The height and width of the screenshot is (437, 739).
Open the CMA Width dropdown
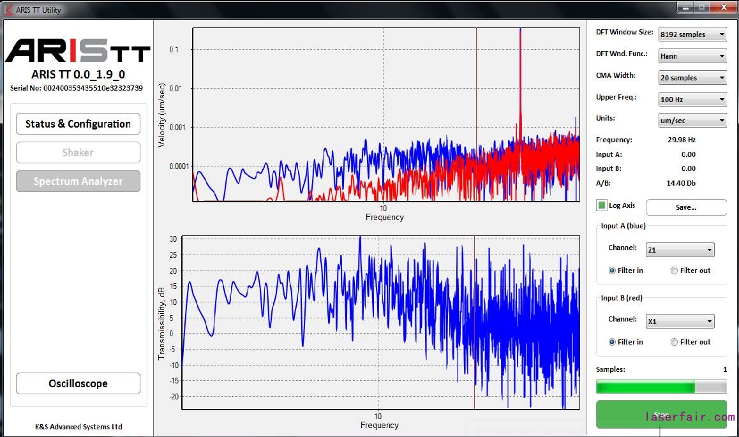coord(692,78)
